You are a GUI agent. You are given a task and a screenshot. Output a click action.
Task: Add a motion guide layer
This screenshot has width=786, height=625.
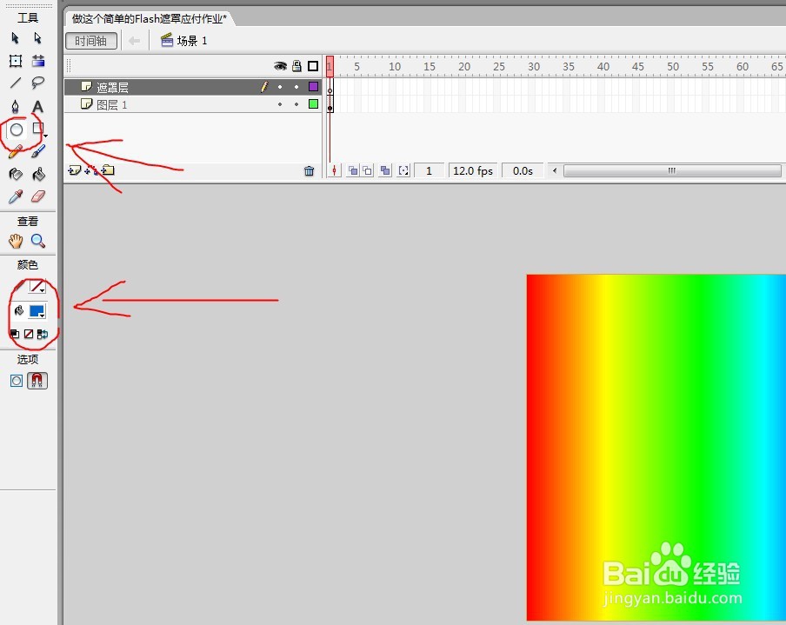tap(90, 170)
